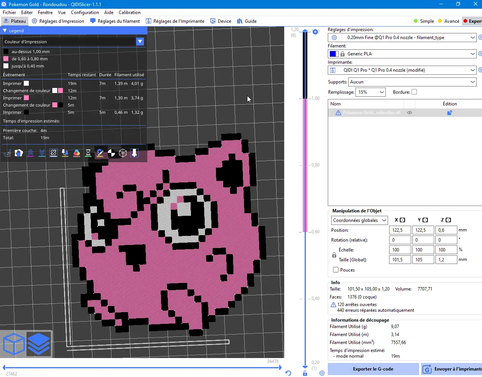
Task: Open QIDI Q1 Pro printer dropdown
Action: (x=402, y=70)
